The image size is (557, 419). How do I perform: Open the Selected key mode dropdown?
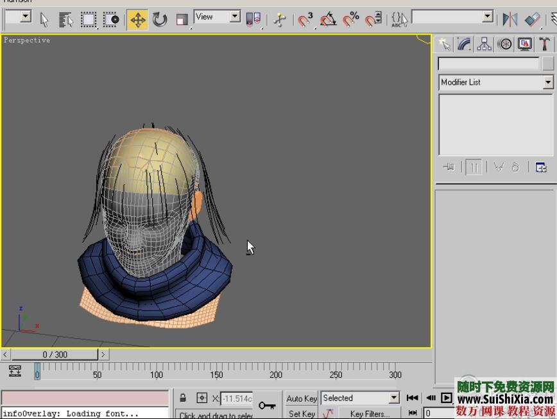click(x=396, y=397)
